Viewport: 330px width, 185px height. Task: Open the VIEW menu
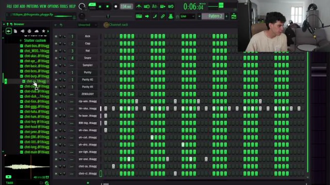click(43, 6)
